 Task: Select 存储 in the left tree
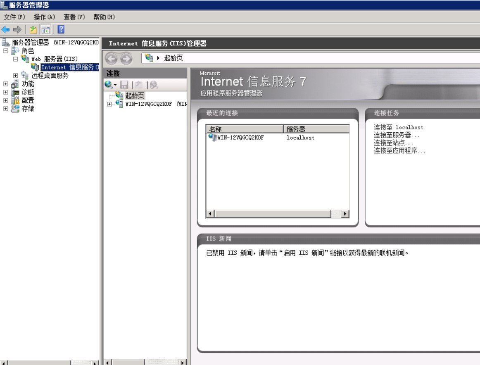click(x=28, y=109)
